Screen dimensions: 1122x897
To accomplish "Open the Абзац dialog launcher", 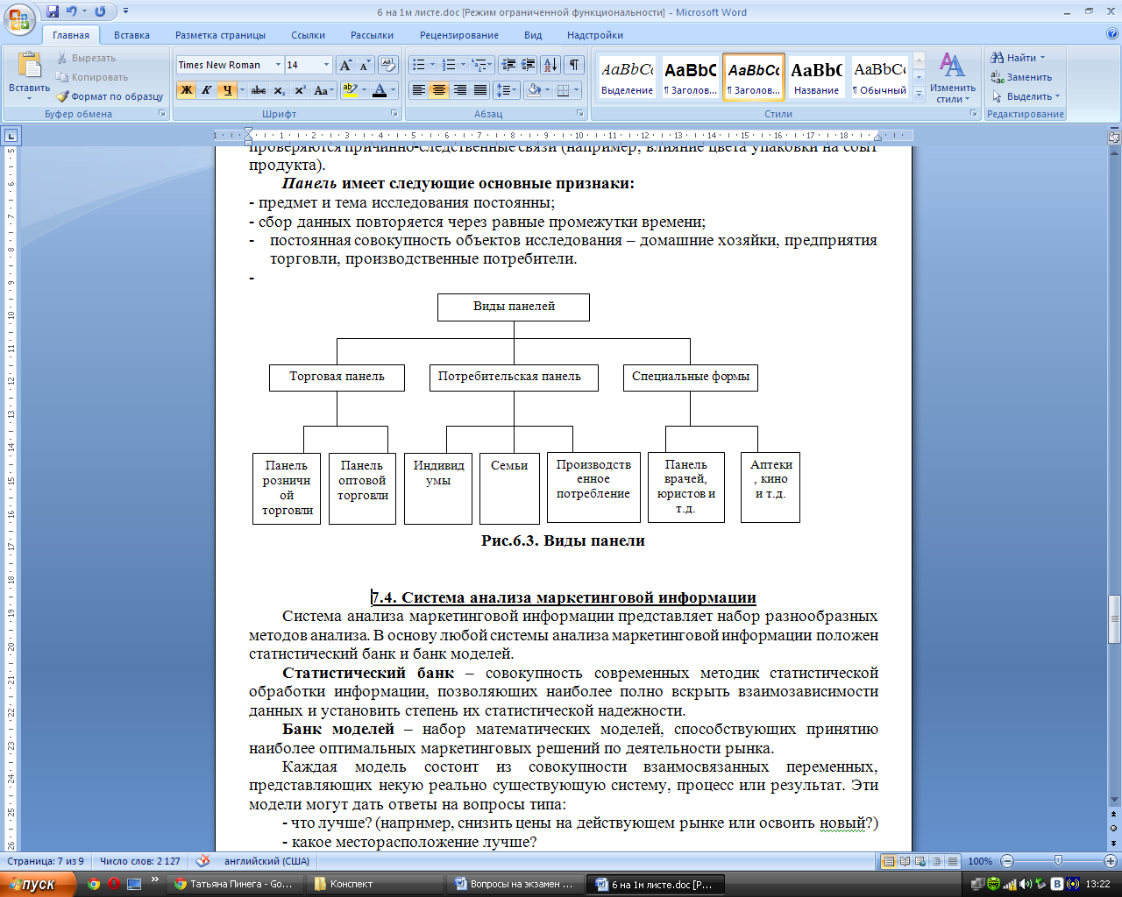I will (x=580, y=114).
